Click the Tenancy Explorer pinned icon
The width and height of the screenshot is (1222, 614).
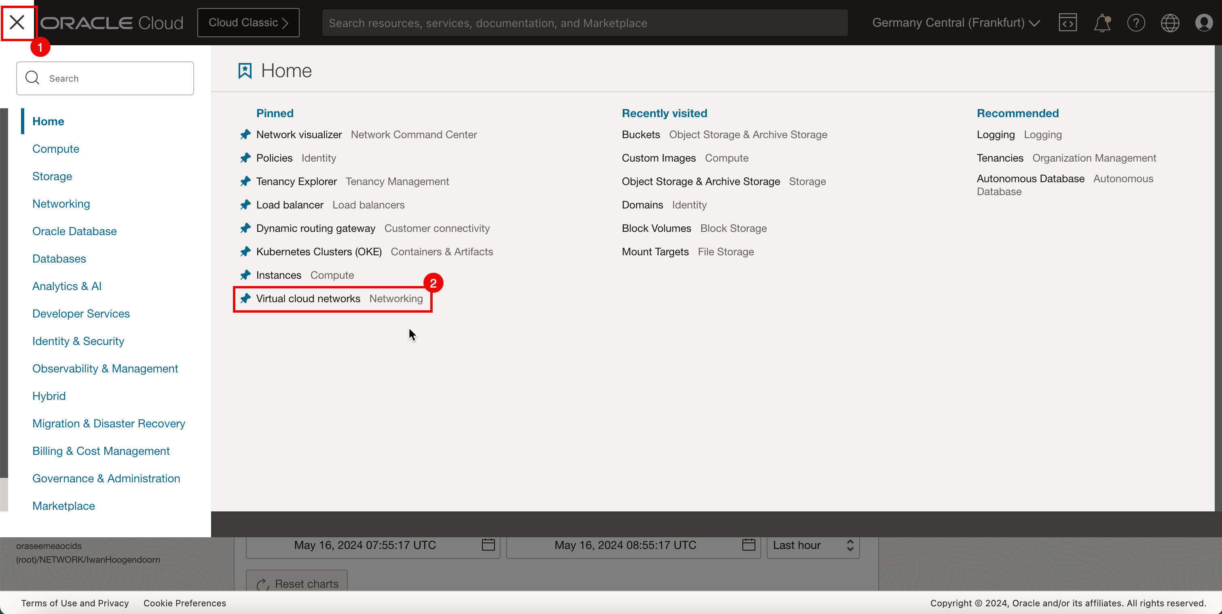pyautogui.click(x=245, y=181)
